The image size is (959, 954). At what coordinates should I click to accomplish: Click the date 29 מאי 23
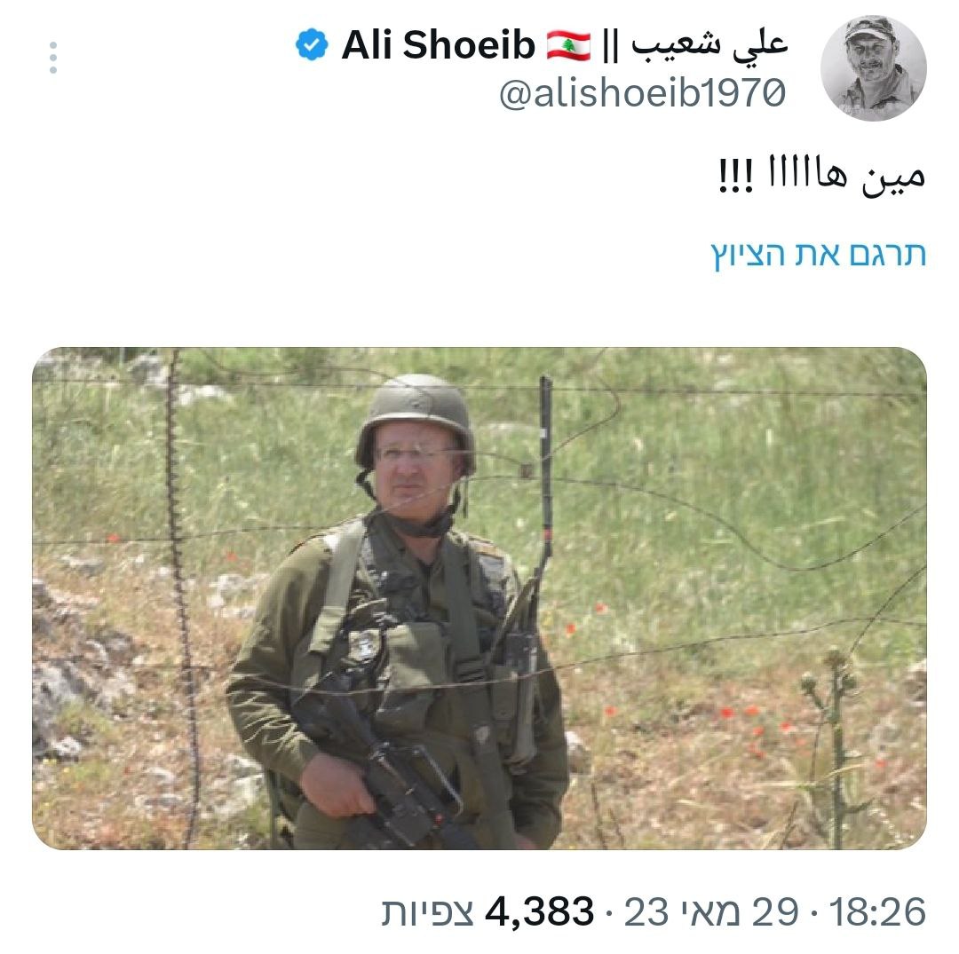[x=711, y=911]
